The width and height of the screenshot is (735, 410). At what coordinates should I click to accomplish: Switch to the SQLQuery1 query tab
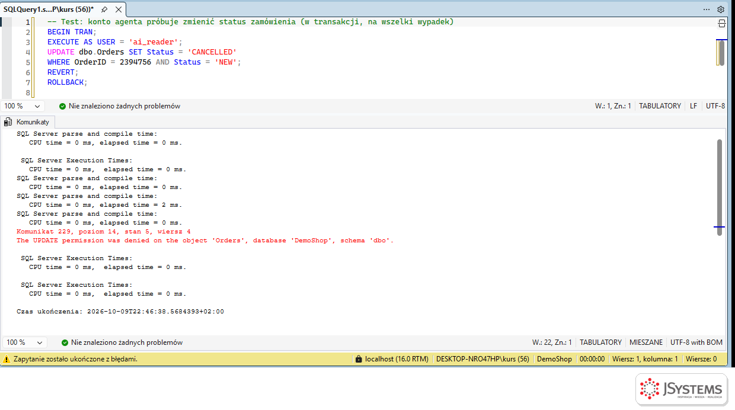coord(49,9)
